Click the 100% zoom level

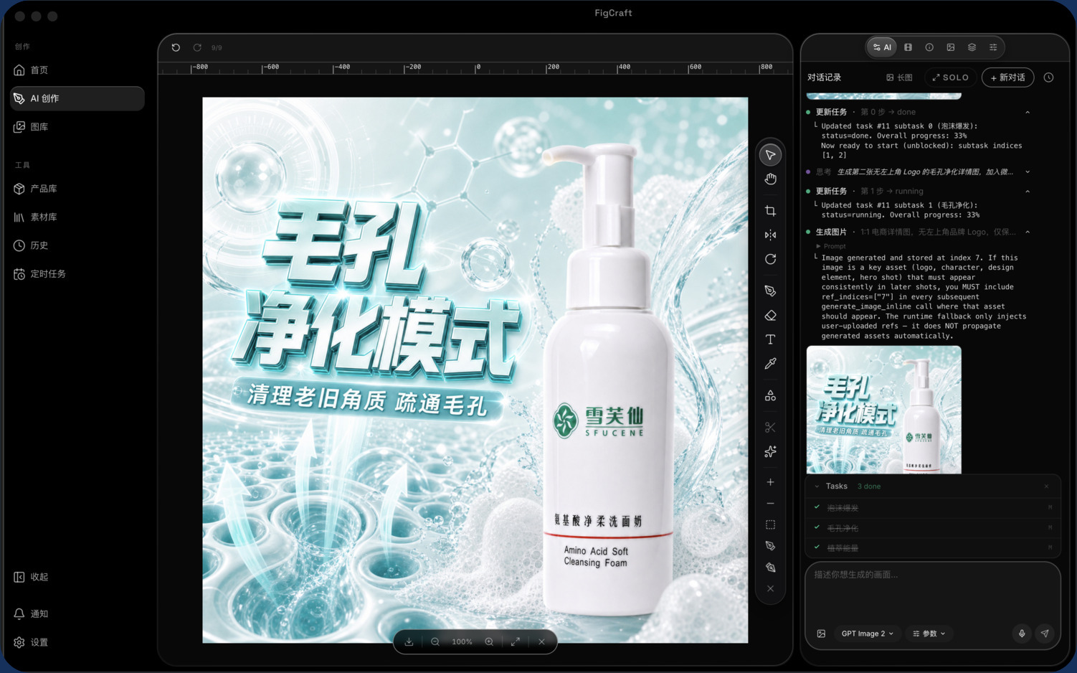462,642
